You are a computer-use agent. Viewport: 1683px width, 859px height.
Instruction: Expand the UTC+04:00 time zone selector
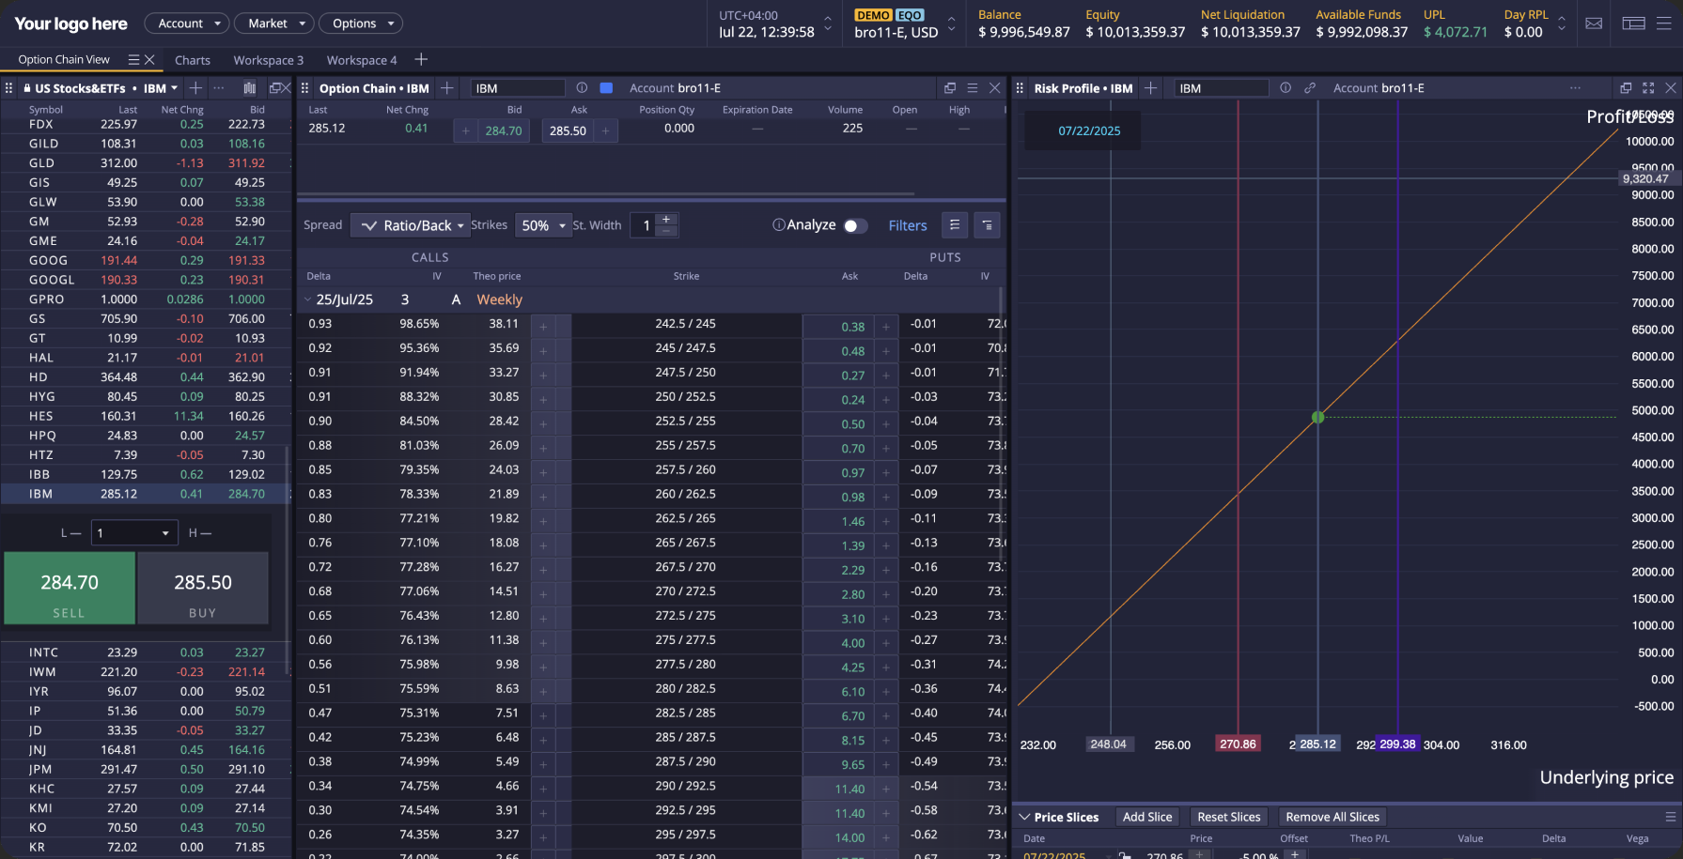[828, 23]
